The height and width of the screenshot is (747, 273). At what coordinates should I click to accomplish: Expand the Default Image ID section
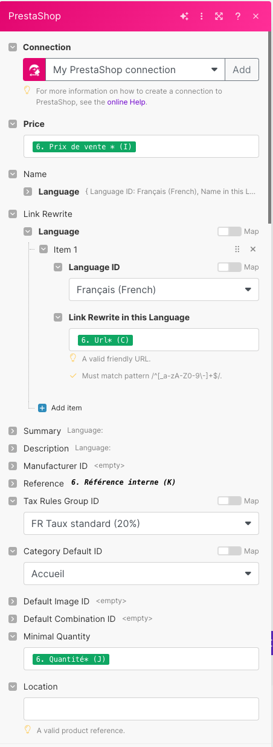tap(13, 601)
